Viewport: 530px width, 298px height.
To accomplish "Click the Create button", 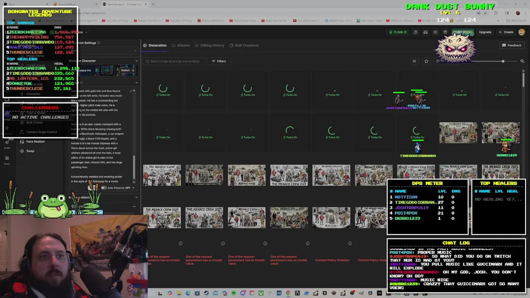I will pos(506,32).
